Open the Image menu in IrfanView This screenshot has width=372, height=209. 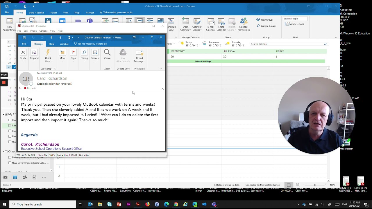[33, 31]
